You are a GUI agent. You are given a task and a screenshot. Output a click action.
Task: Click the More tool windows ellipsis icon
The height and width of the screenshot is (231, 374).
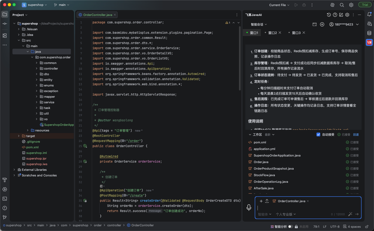pos(5,45)
